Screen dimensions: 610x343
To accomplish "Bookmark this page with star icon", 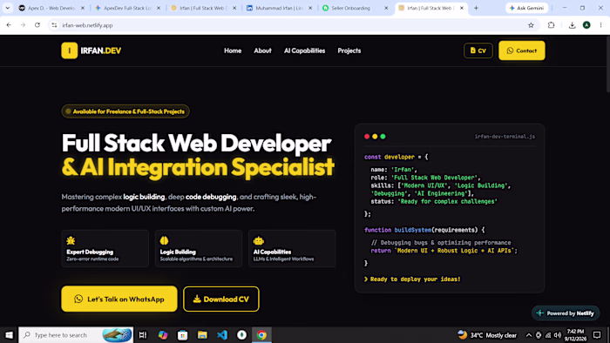I will coord(531,25).
